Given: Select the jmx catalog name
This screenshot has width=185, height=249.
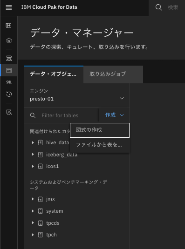Looking at the screenshot, I should [x=50, y=199].
